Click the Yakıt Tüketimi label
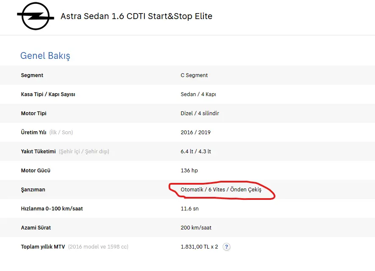Image resolution: width=375 pixels, height=271 pixels. [38, 151]
